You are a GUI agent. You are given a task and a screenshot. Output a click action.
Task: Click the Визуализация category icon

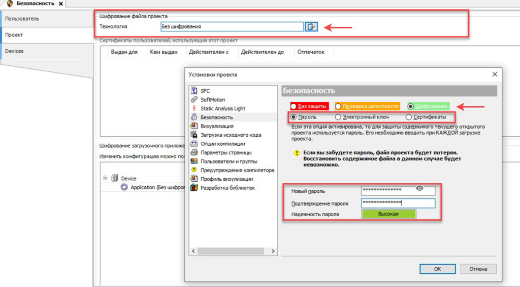click(x=193, y=126)
